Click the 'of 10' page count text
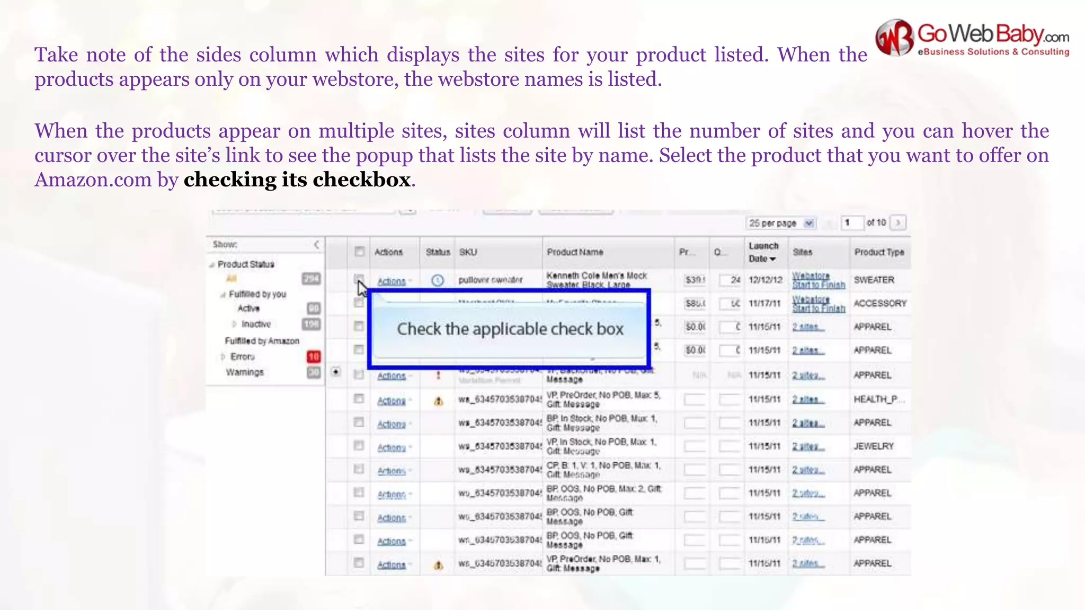The height and width of the screenshot is (610, 1085). 876,222
